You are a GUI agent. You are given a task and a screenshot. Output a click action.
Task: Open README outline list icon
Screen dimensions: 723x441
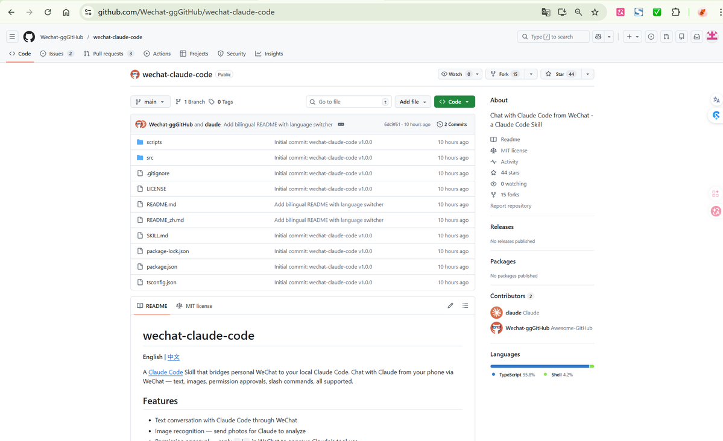(466, 305)
